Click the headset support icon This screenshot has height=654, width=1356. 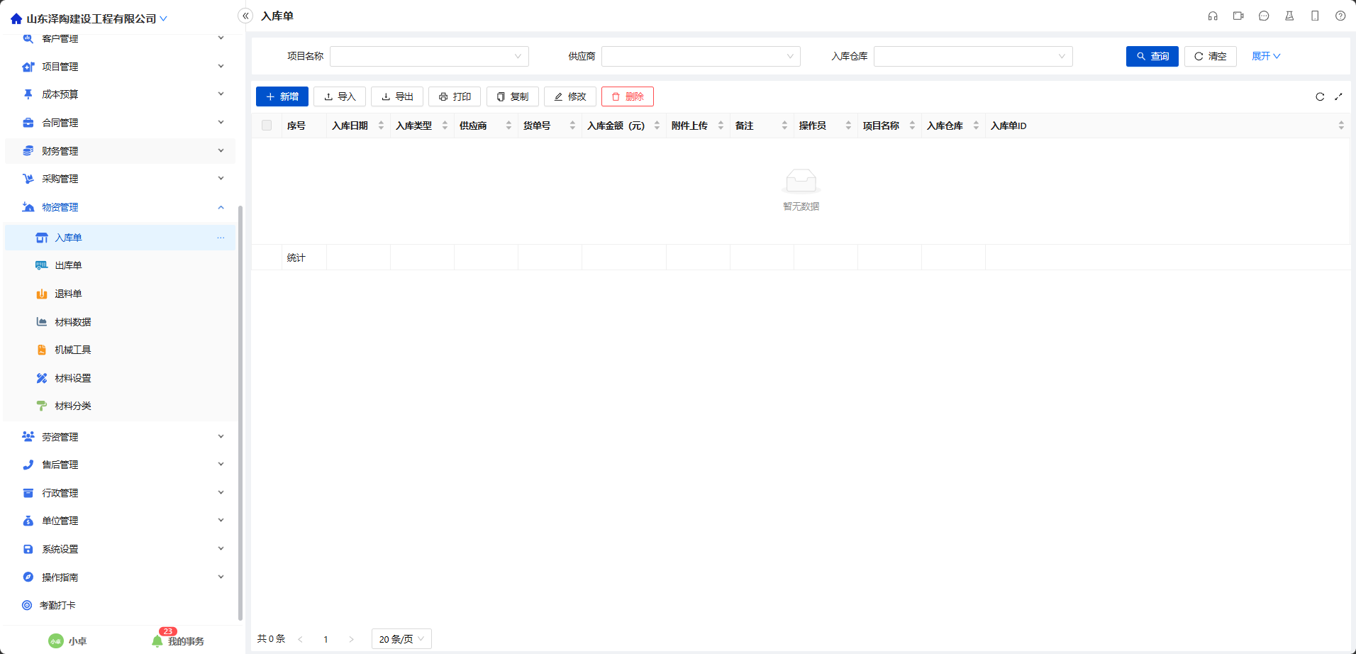[1213, 16]
